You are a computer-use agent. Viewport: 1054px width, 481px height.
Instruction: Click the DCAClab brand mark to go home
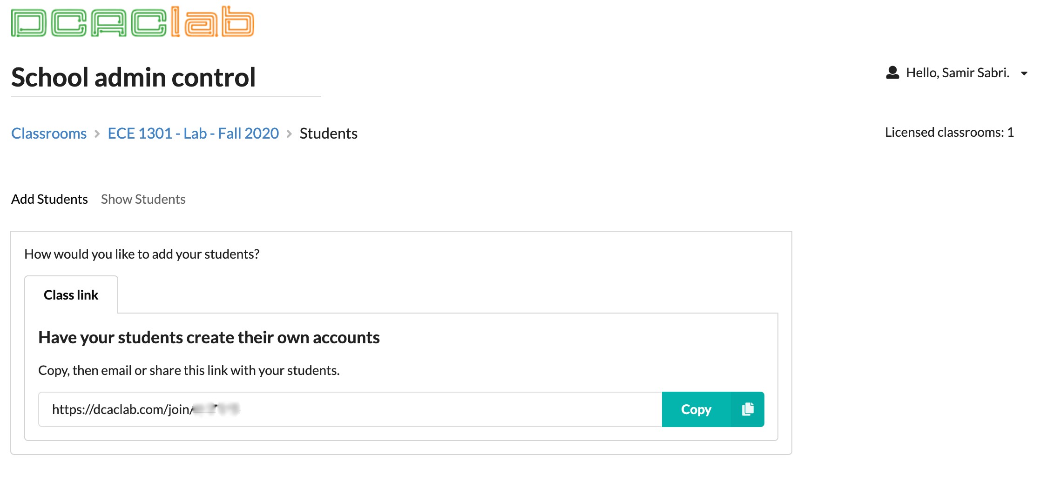[x=132, y=21]
